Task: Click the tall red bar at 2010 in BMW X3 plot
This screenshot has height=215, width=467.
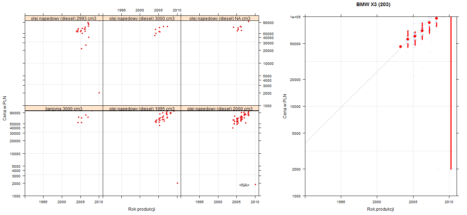Action: click(451, 93)
